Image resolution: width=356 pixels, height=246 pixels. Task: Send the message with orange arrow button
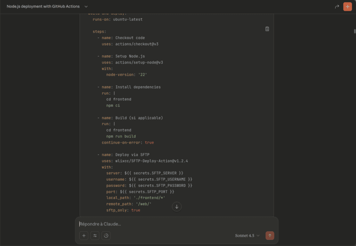click(270, 236)
